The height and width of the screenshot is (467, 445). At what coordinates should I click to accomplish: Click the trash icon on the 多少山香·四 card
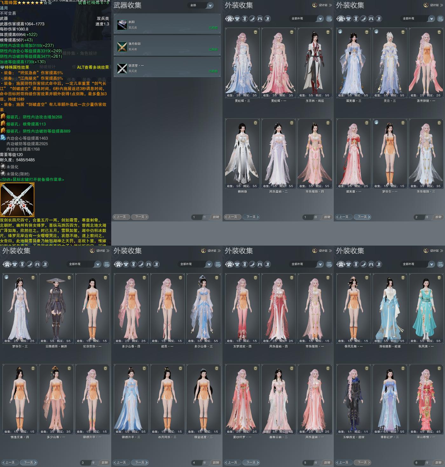click(x=144, y=278)
